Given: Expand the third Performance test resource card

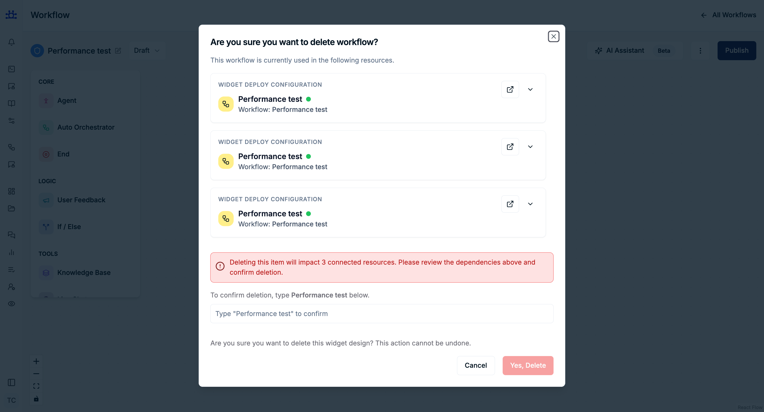Looking at the screenshot, I should [x=530, y=204].
